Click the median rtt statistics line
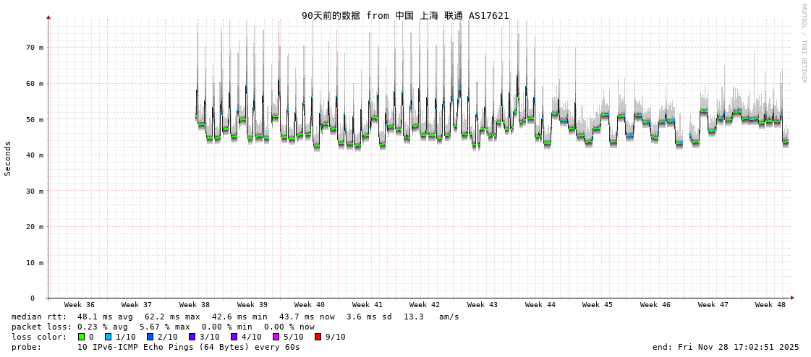The height and width of the screenshot is (357, 811). point(235,317)
